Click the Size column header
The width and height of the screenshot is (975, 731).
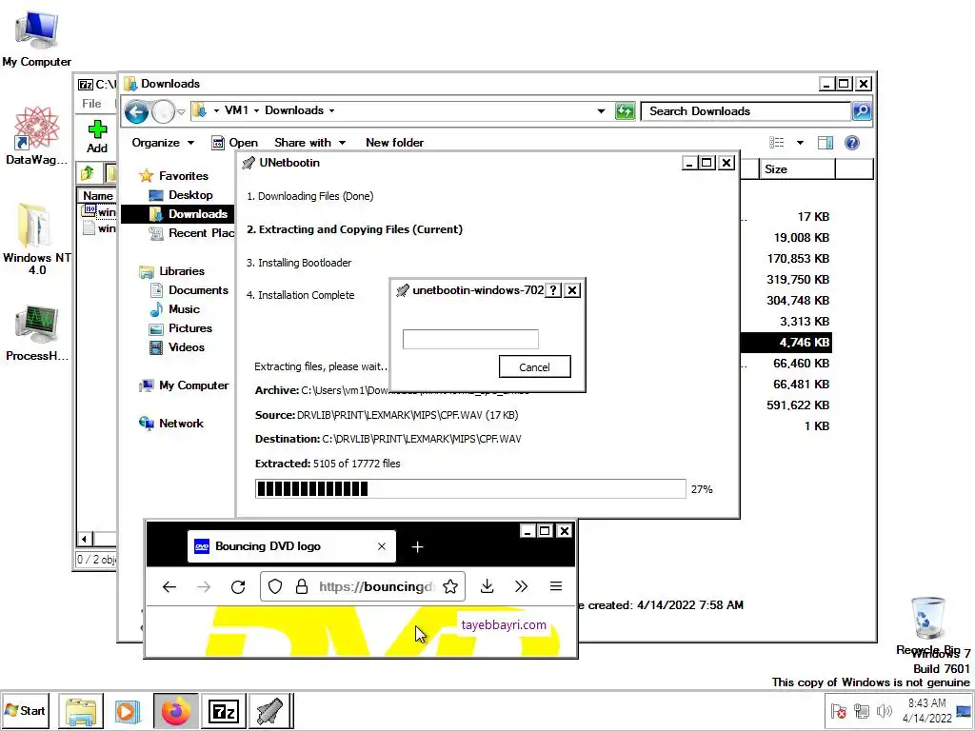click(797, 169)
